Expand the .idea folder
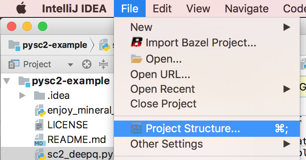The height and width of the screenshot is (160, 306). pos(22,95)
